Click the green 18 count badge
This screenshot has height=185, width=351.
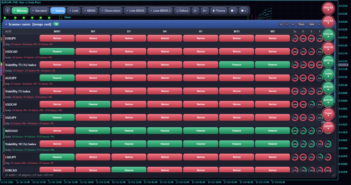[x=56, y=24]
